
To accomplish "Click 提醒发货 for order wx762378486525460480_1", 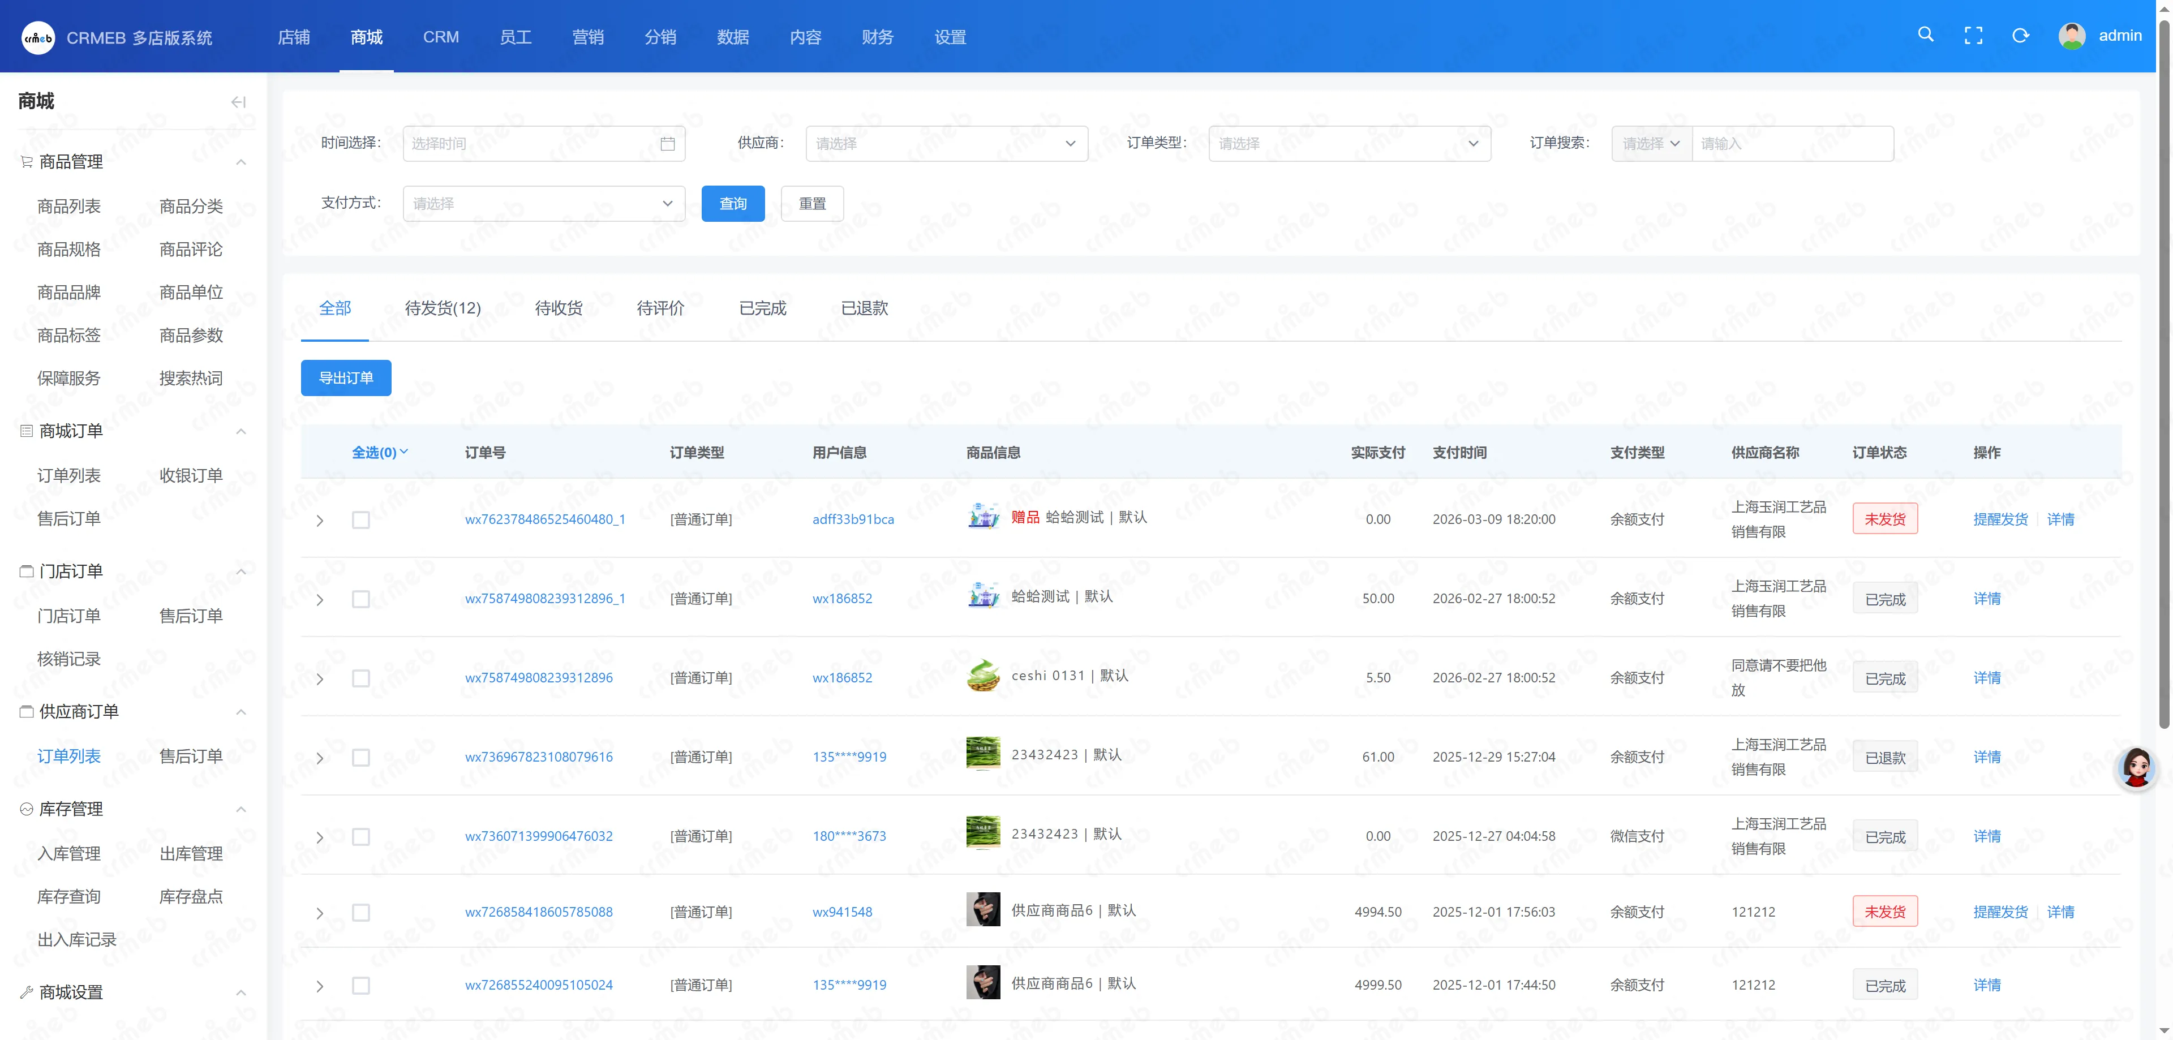I will point(2001,519).
